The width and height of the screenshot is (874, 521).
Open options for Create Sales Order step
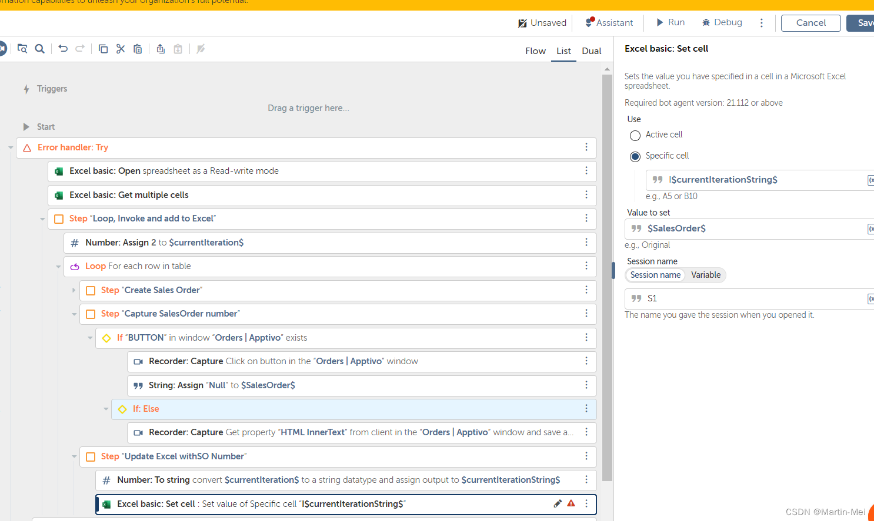pyautogui.click(x=586, y=290)
